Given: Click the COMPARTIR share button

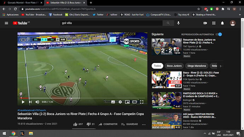Looking at the screenshot, I should 108,124.
